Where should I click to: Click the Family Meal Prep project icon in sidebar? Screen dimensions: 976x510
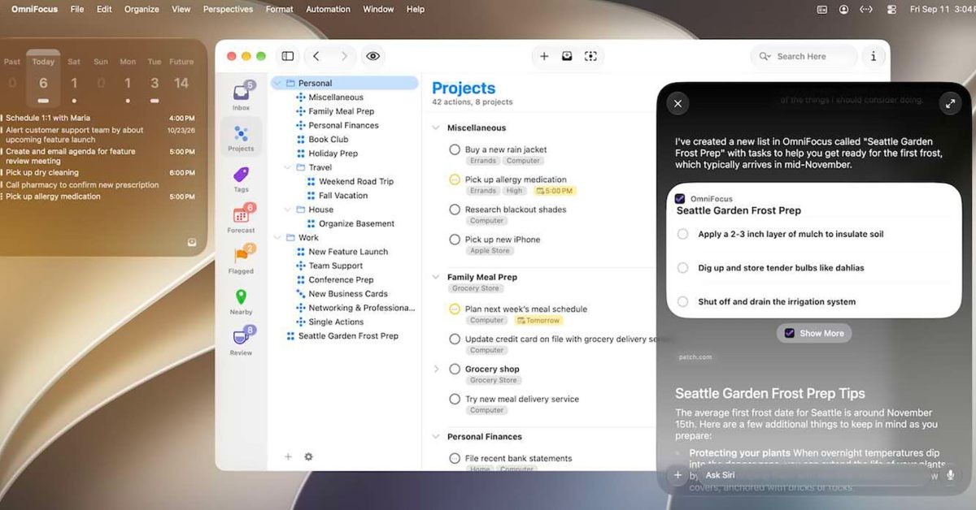pyautogui.click(x=301, y=111)
